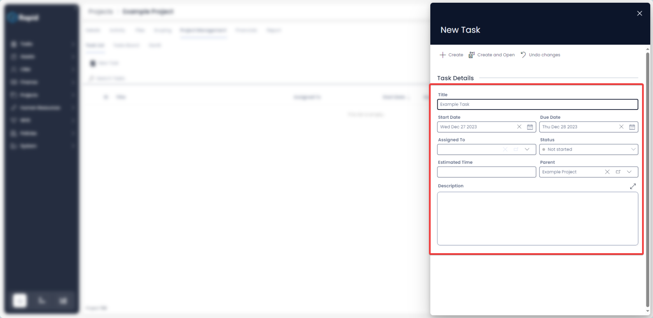Open the Due Date calendar picker
Viewport: 653px width, 318px height.
[x=632, y=127]
